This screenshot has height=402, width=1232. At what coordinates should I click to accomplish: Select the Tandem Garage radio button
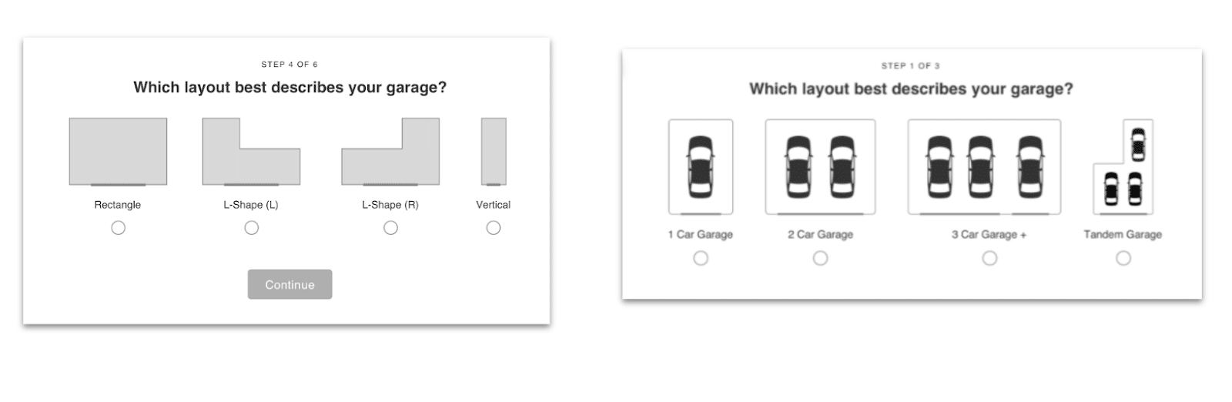[1123, 259]
